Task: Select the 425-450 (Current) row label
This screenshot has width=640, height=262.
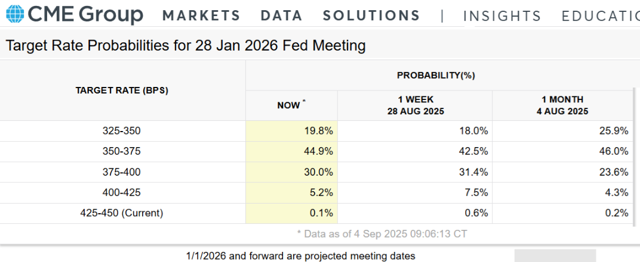Action: pos(122,213)
